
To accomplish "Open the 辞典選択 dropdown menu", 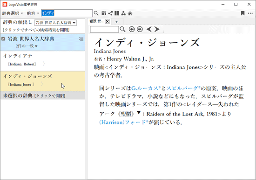I will point(13,13).
